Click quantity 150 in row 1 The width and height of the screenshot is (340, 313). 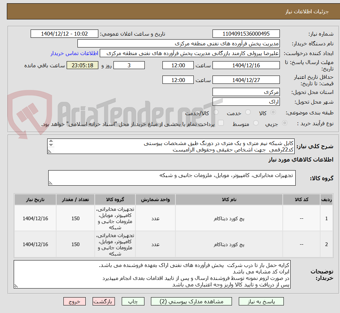76,218
